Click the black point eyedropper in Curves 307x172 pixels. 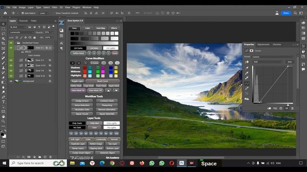coord(247,68)
